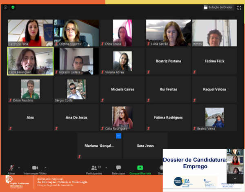Screen dimensions: 245x192
Task: Click Beatriz Pestana's name tile
Action: click(168, 61)
